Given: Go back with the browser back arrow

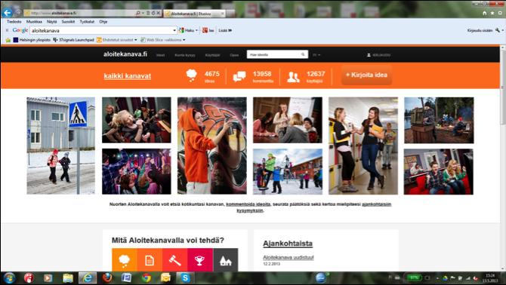Looking at the screenshot, I should click(x=7, y=13).
